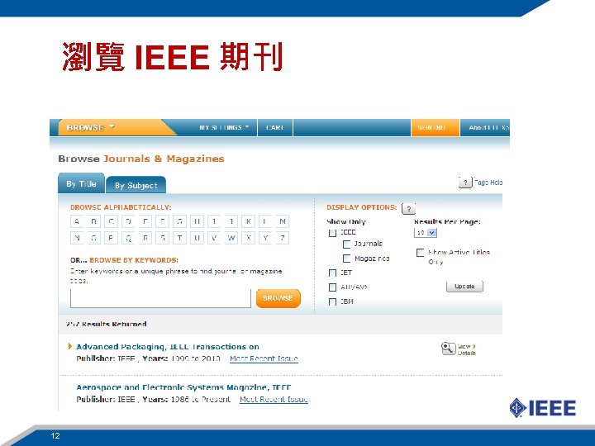Browse titles starting with letter Z
595x446 pixels.
pyautogui.click(x=283, y=238)
